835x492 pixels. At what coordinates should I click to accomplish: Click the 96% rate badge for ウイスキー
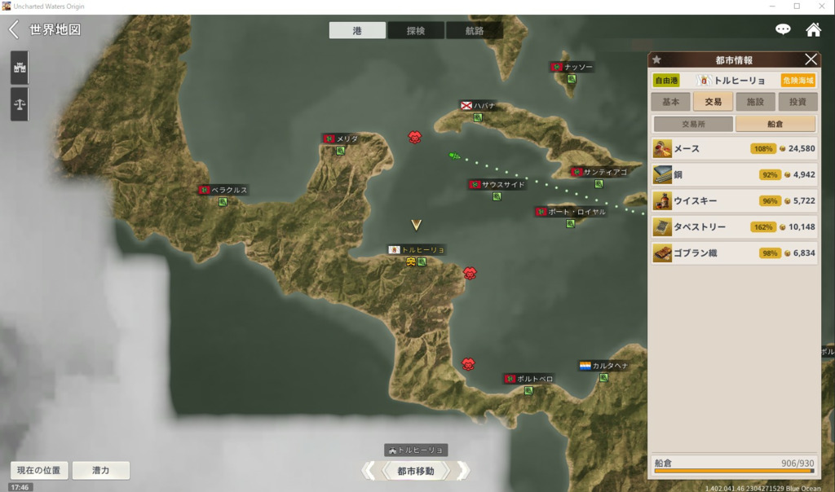point(770,201)
